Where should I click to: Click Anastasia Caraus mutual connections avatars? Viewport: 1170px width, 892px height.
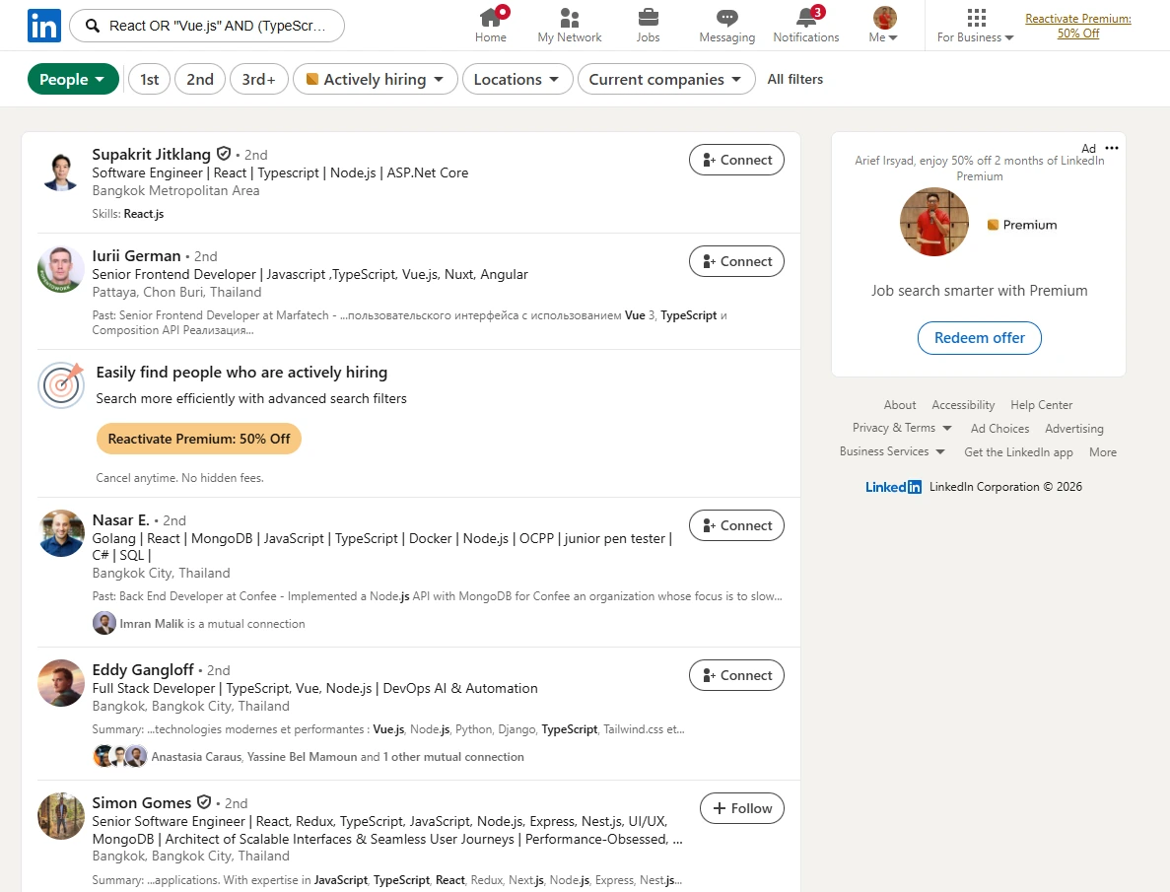[119, 756]
